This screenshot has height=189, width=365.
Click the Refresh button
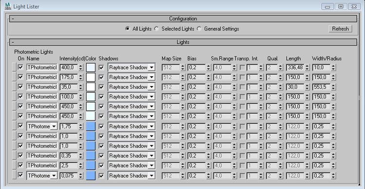[x=340, y=29]
